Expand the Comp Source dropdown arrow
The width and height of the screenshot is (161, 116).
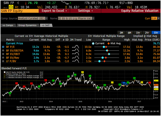pyautogui.click(x=47, y=18)
